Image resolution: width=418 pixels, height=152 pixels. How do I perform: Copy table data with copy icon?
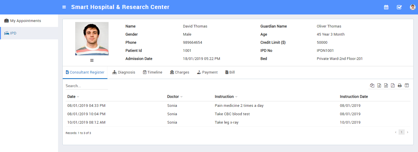click(372, 85)
